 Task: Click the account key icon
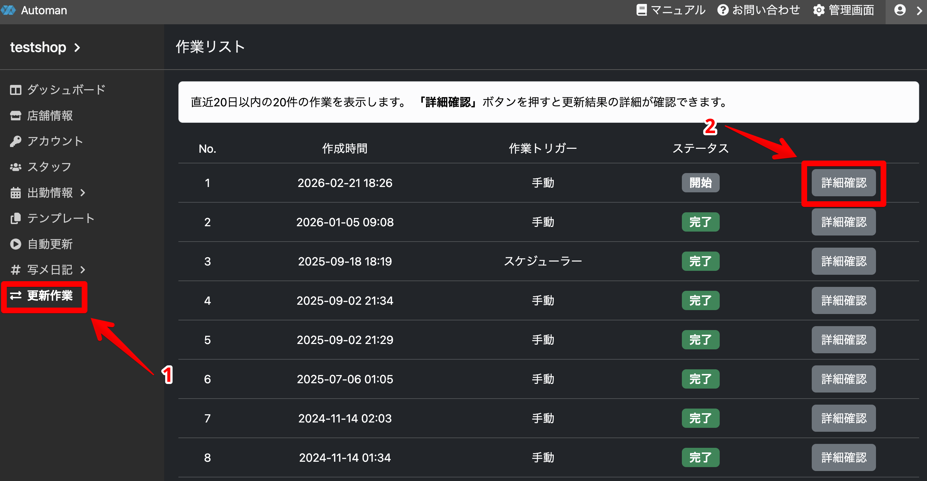pyautogui.click(x=15, y=141)
